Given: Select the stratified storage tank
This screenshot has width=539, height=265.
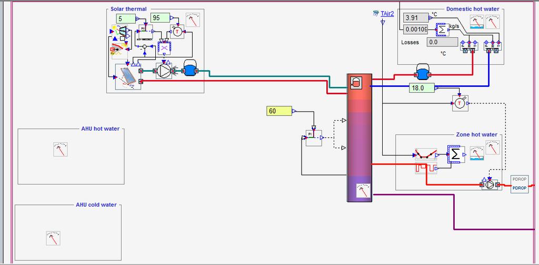Looking at the screenshot, I should (360, 138).
